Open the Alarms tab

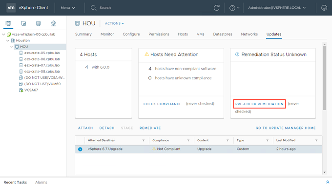pyautogui.click(x=41, y=182)
